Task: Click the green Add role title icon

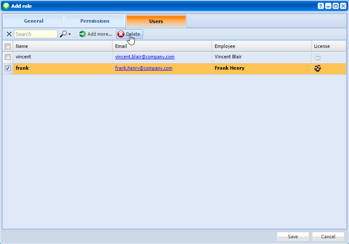Action: coord(6,6)
